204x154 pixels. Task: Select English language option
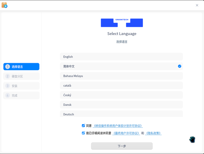121,57
